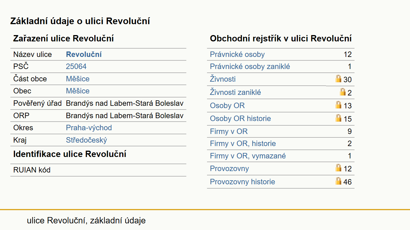This screenshot has height=230, width=410.
Task: Click the lock icon for Provozovny historie
Action: [x=338, y=181]
